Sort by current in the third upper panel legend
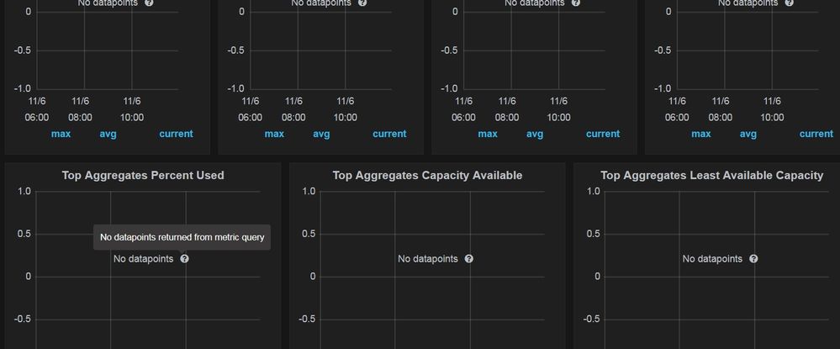The height and width of the screenshot is (349, 840). (x=603, y=134)
